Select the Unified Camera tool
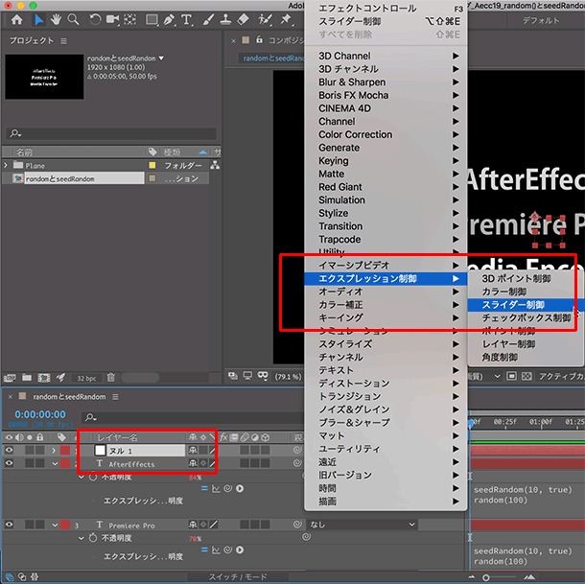Screen dimensions: 585x584 pyautogui.click(x=112, y=19)
